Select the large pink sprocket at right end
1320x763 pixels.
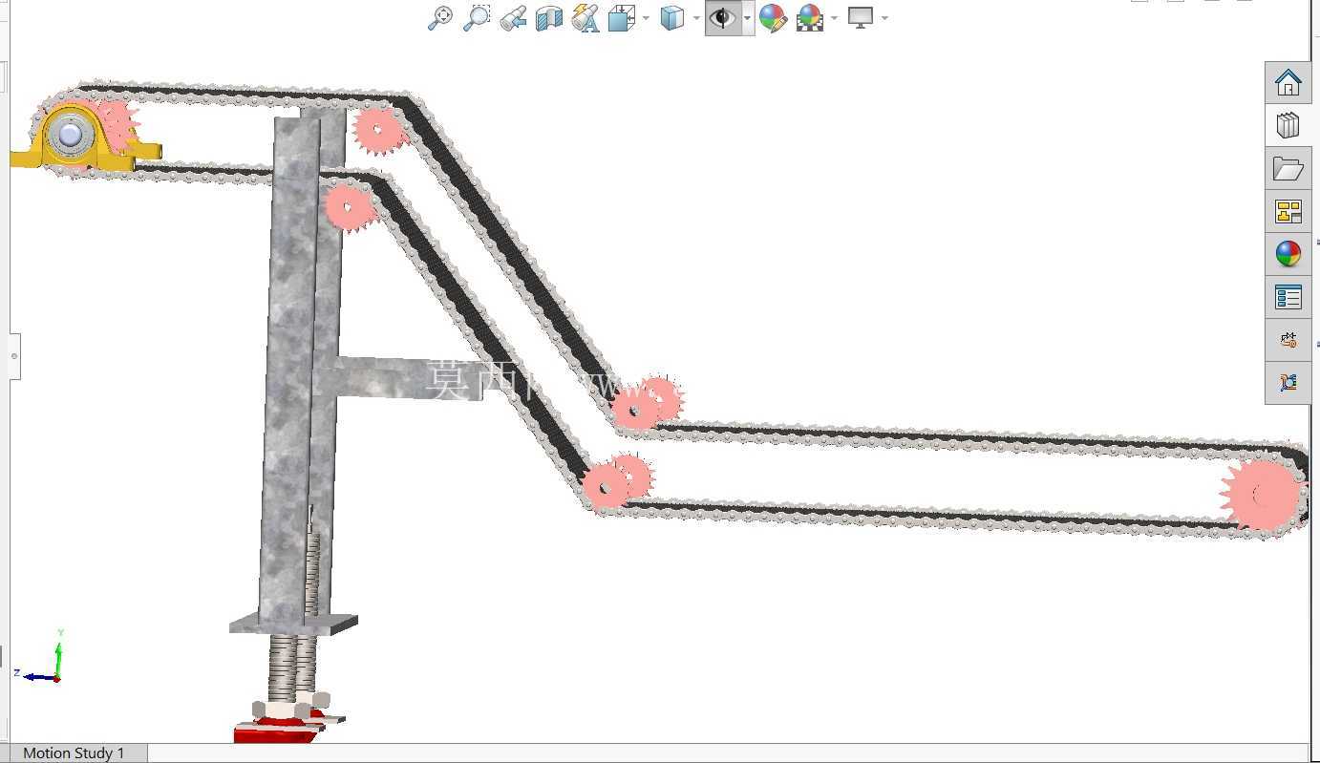1261,495
